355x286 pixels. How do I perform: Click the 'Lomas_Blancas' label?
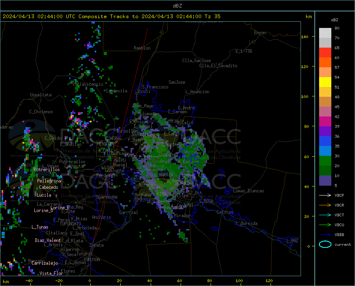click(x=248, y=191)
